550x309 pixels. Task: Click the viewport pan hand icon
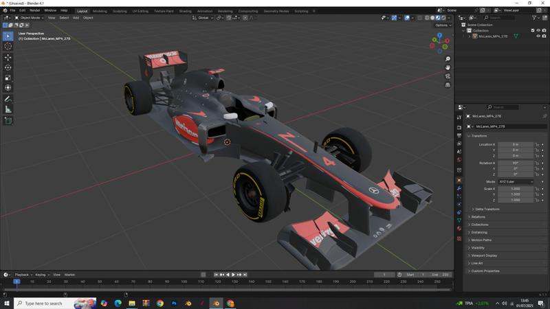448,67
